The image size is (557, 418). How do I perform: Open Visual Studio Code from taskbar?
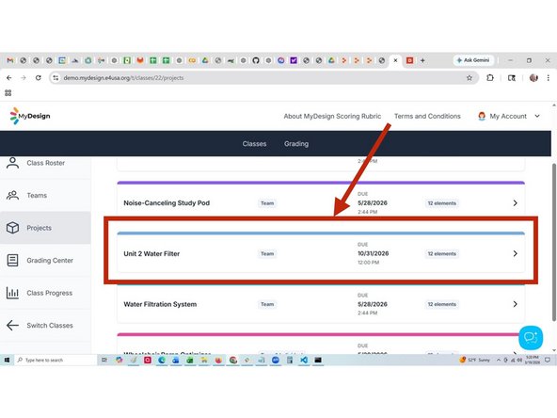pyautogui.click(x=304, y=360)
